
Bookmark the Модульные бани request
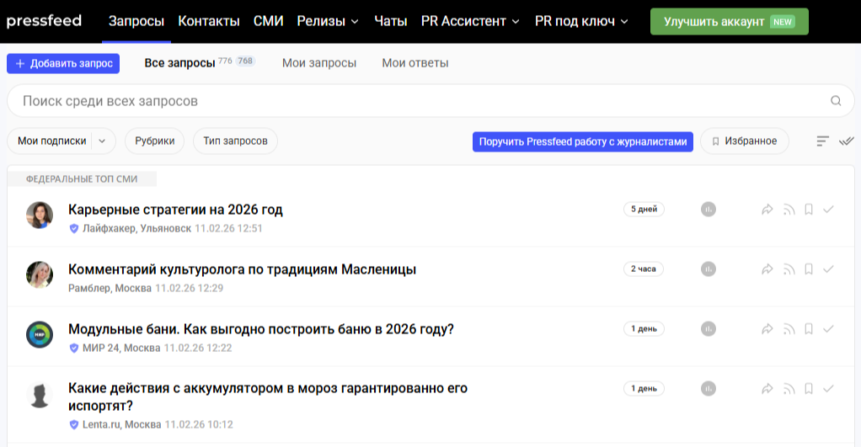808,329
